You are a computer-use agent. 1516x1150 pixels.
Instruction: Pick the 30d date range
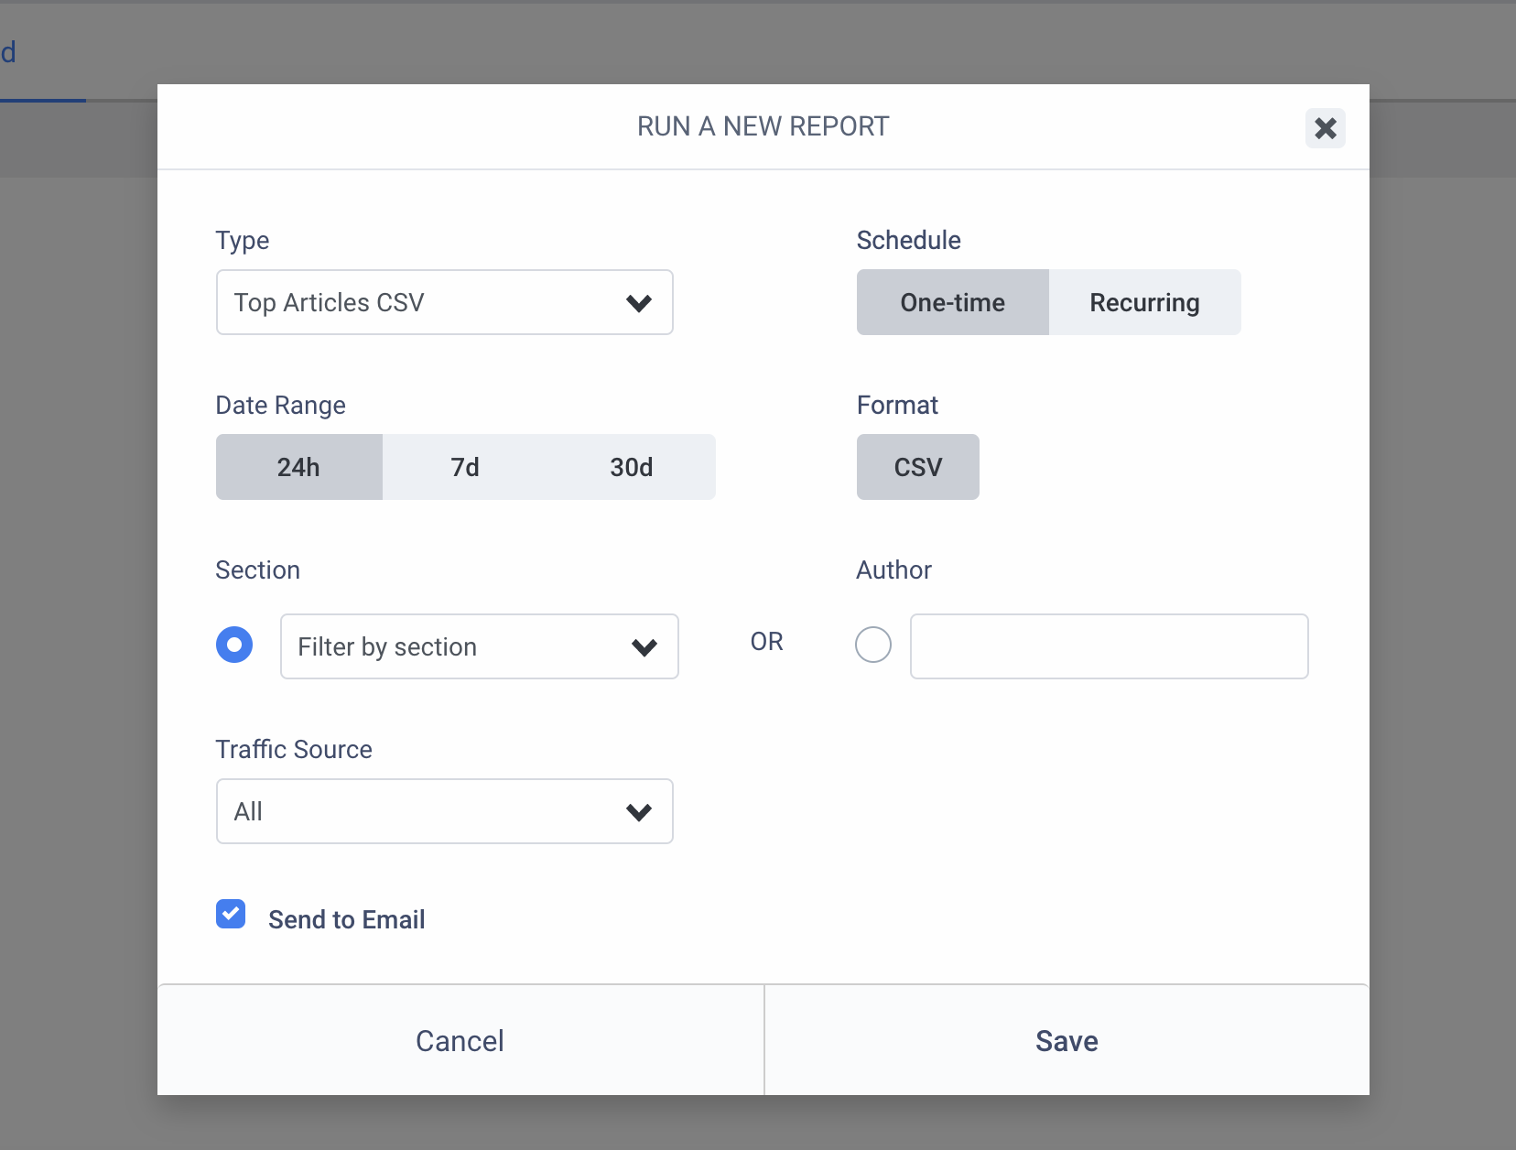[632, 467]
